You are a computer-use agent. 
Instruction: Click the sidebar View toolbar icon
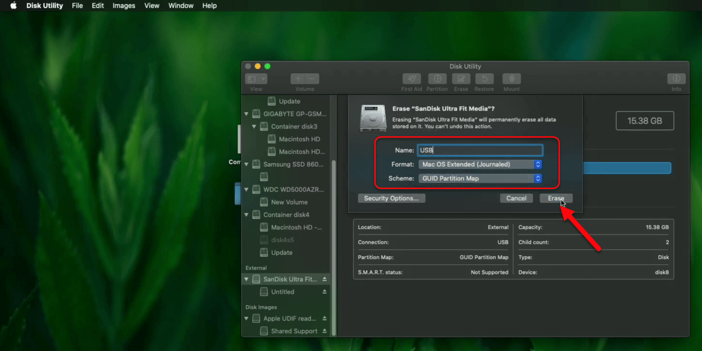pyautogui.click(x=252, y=79)
